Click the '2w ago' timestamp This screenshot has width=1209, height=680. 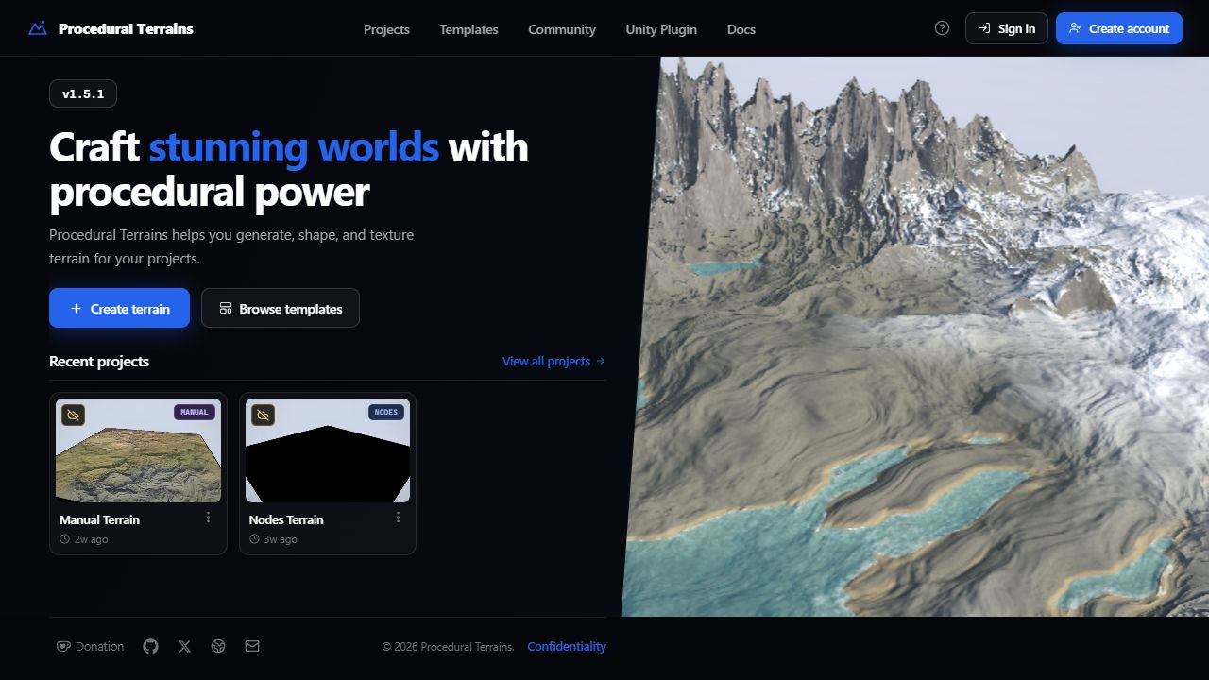91,539
